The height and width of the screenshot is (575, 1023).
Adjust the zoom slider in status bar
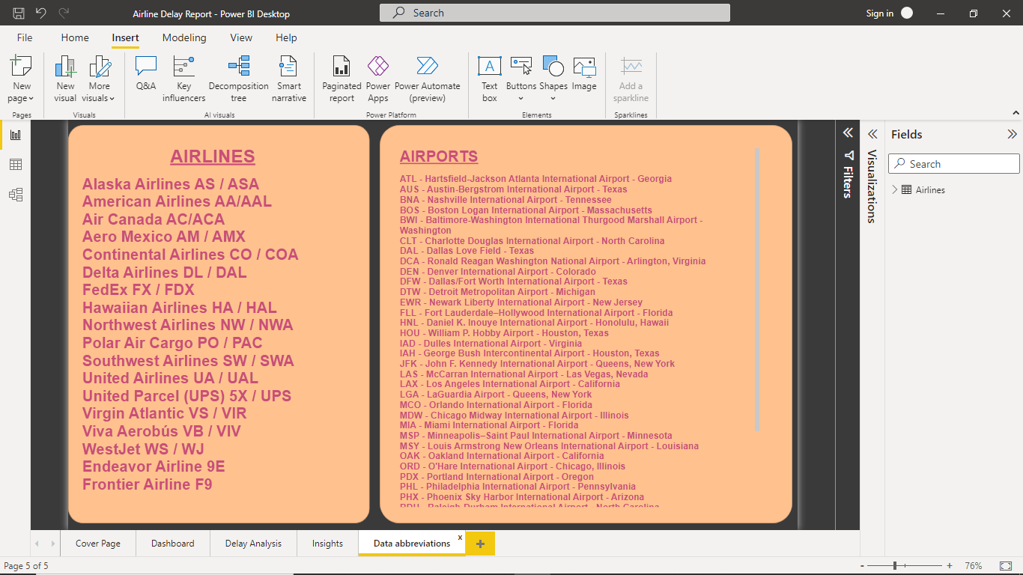pos(896,567)
